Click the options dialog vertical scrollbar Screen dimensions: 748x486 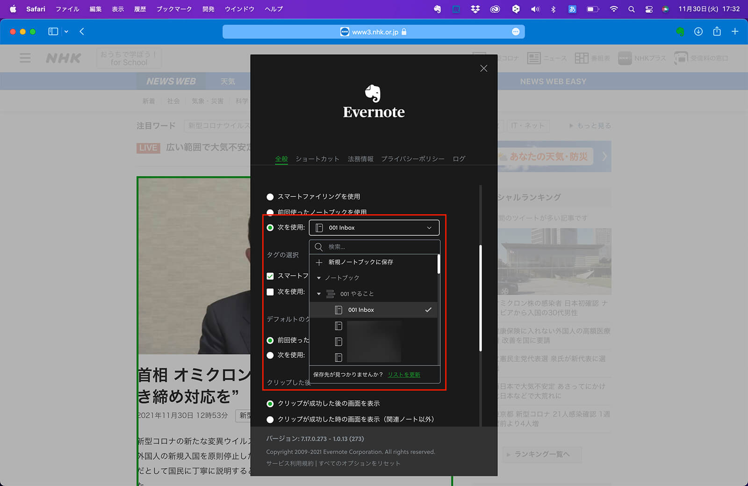481,298
